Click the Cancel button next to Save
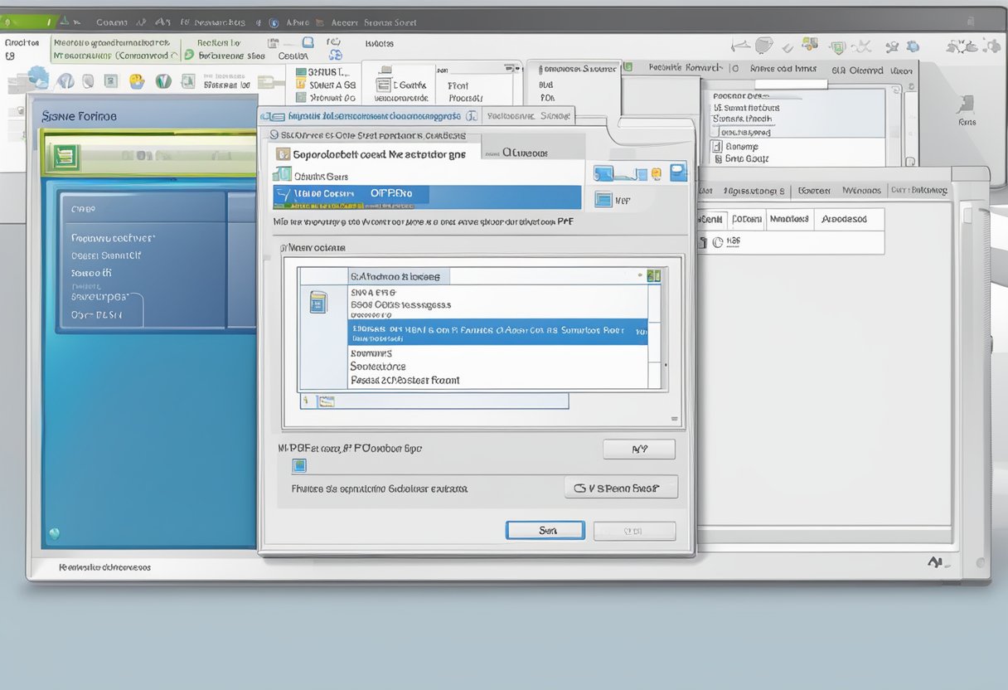 click(633, 530)
